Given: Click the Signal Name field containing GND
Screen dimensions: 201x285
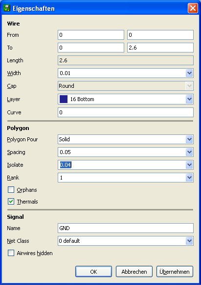Looking at the screenshot, I should coord(126,228).
